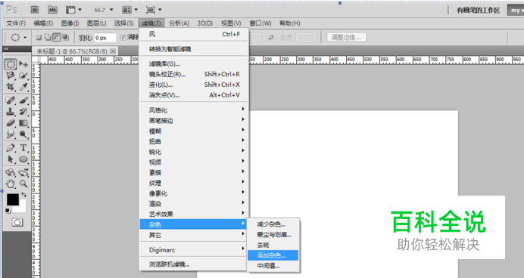Choose 转换为智能滤镜 entry
Image resolution: width=524 pixels, height=278 pixels.
(x=194, y=49)
